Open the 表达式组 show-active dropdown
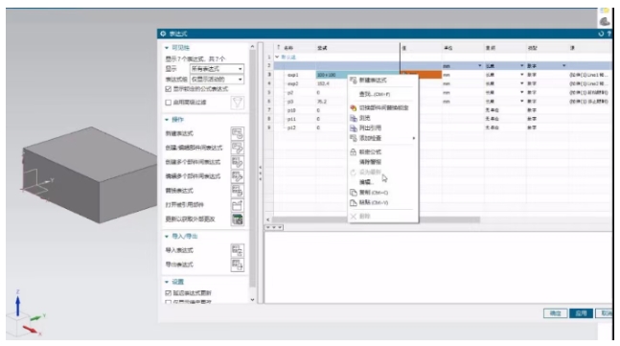Screen dimensions: 620x346 [217, 80]
